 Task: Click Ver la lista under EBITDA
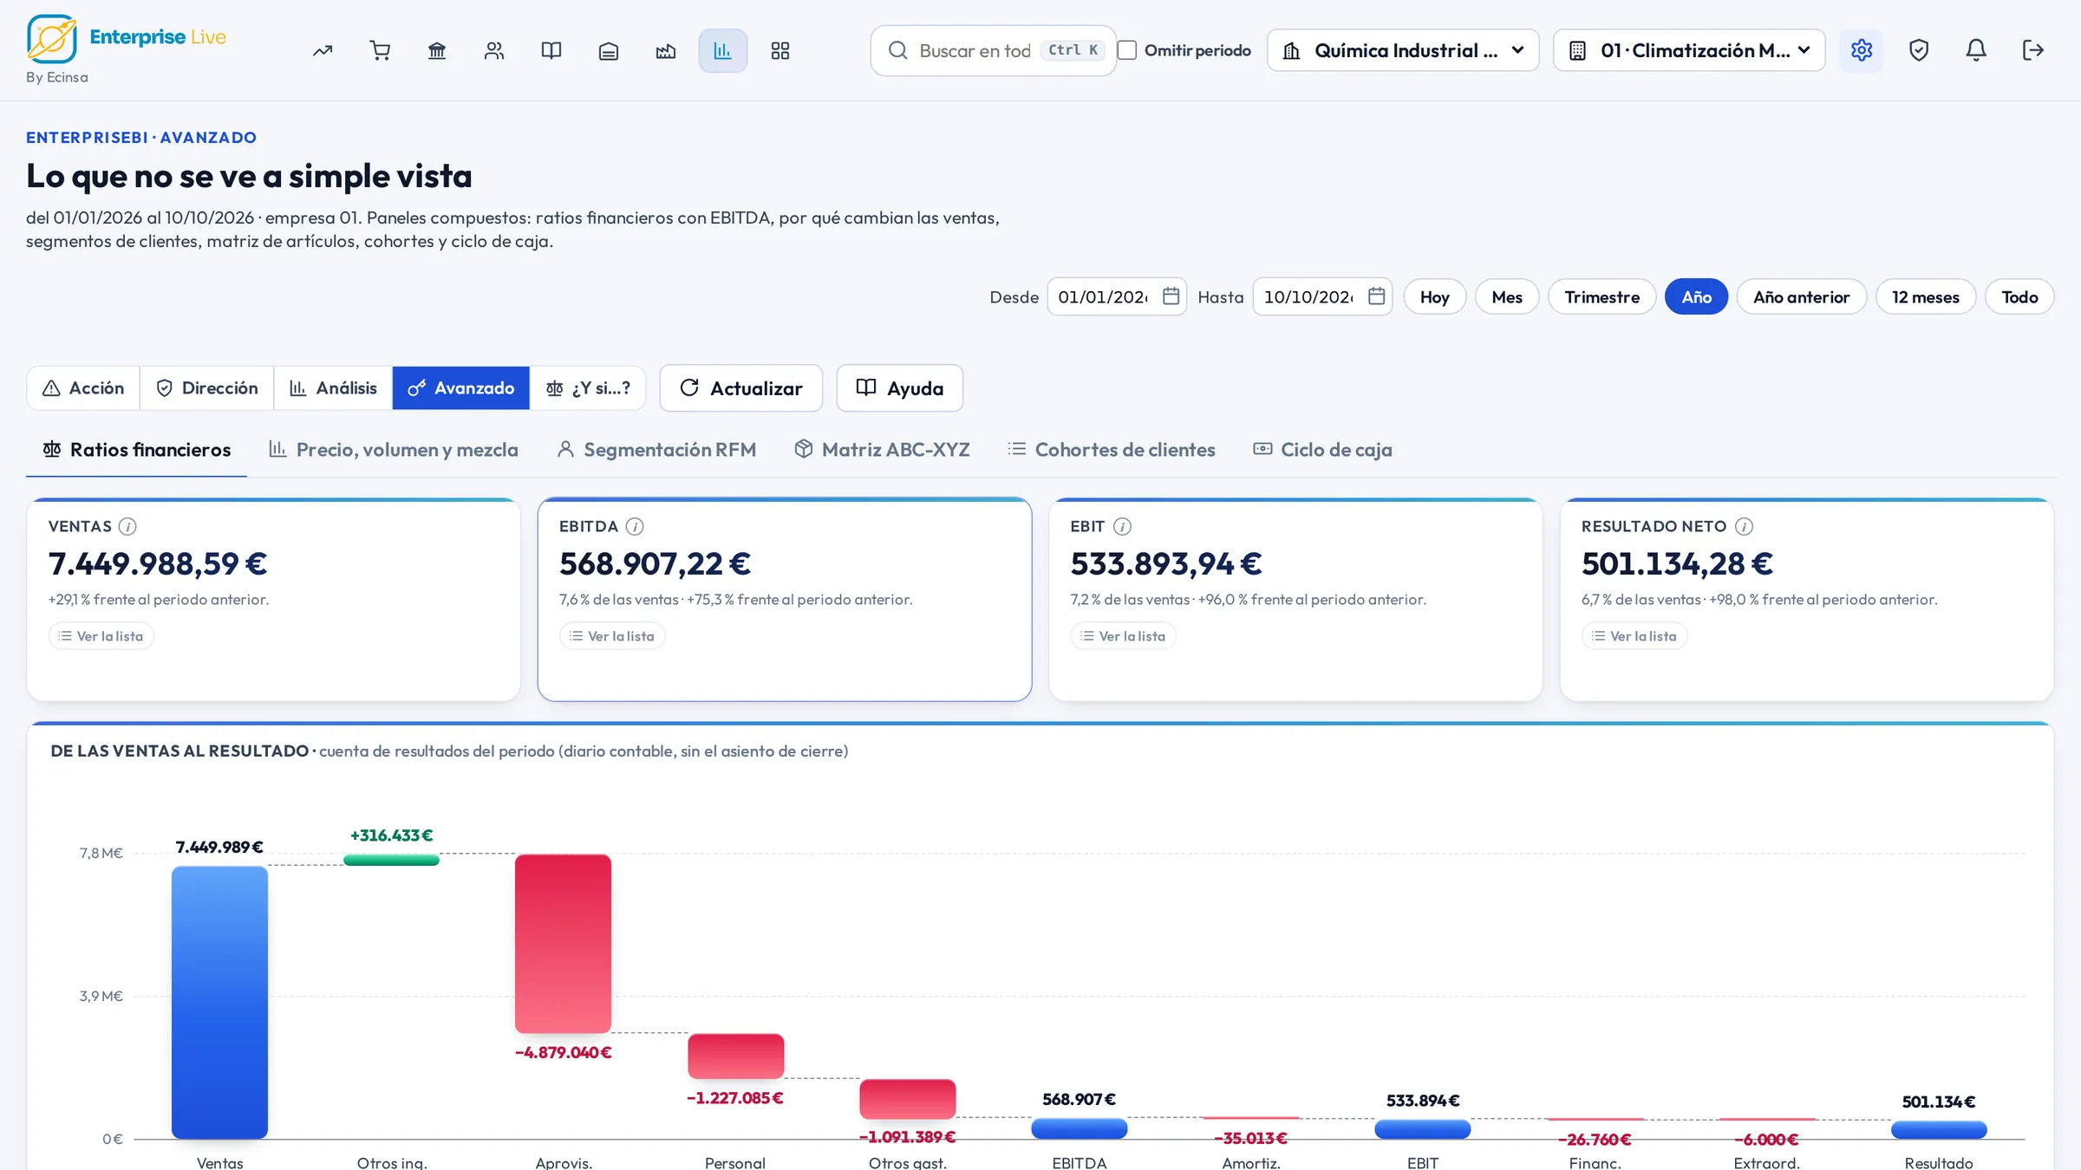[x=612, y=635]
